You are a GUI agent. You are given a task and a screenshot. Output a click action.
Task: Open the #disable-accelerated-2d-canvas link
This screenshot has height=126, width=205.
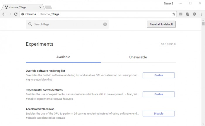[45, 118]
